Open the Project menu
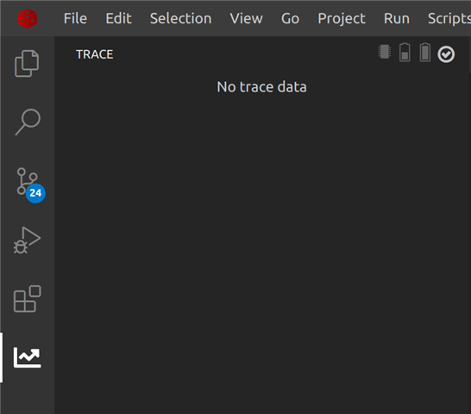Screen dimensions: 471x414 pyautogui.click(x=342, y=19)
